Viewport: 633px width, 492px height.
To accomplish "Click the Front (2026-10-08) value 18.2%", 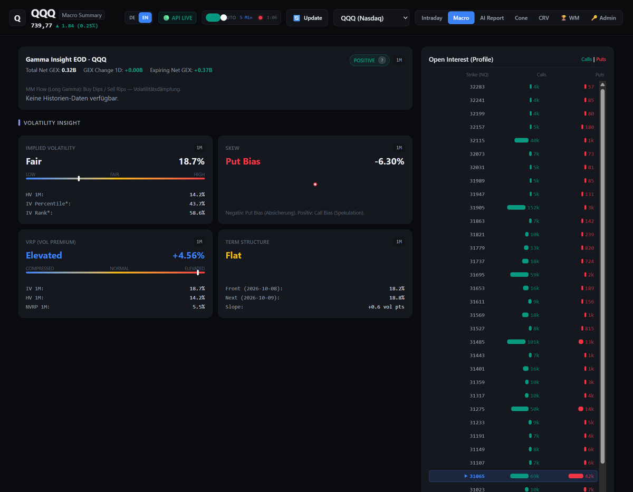I will (x=397, y=288).
